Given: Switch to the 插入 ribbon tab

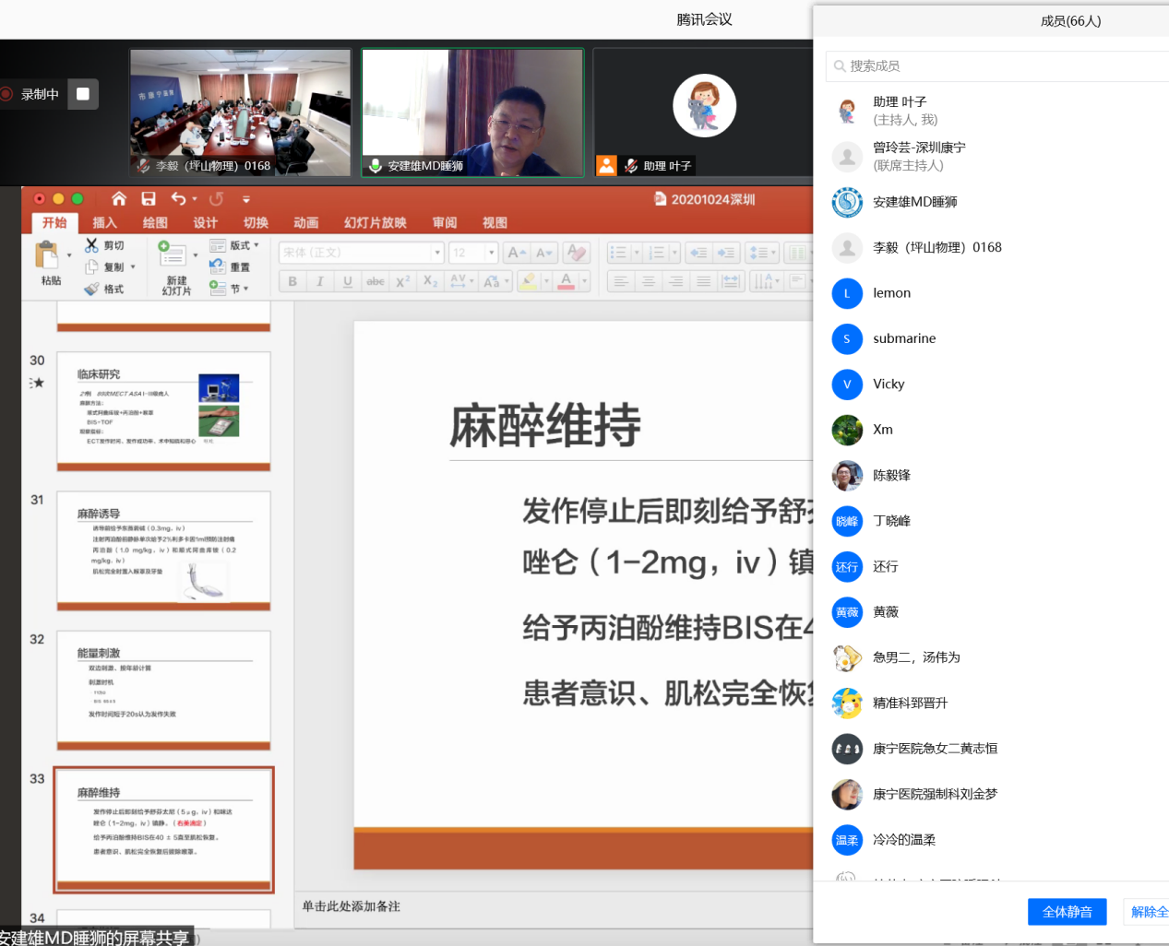Looking at the screenshot, I should coord(104,222).
